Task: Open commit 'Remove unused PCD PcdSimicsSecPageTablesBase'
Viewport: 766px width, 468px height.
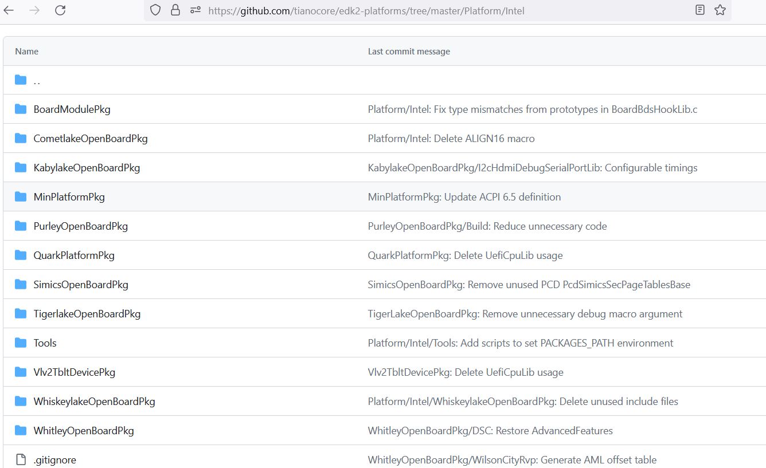Action: point(529,284)
